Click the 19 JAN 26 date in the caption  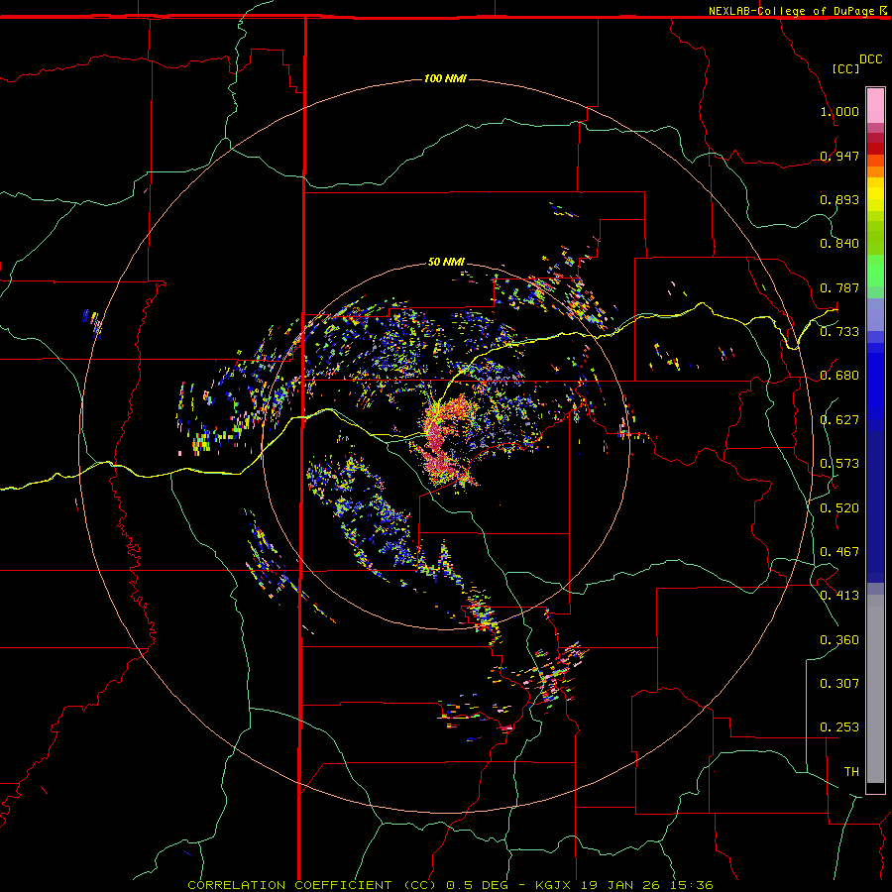621,885
